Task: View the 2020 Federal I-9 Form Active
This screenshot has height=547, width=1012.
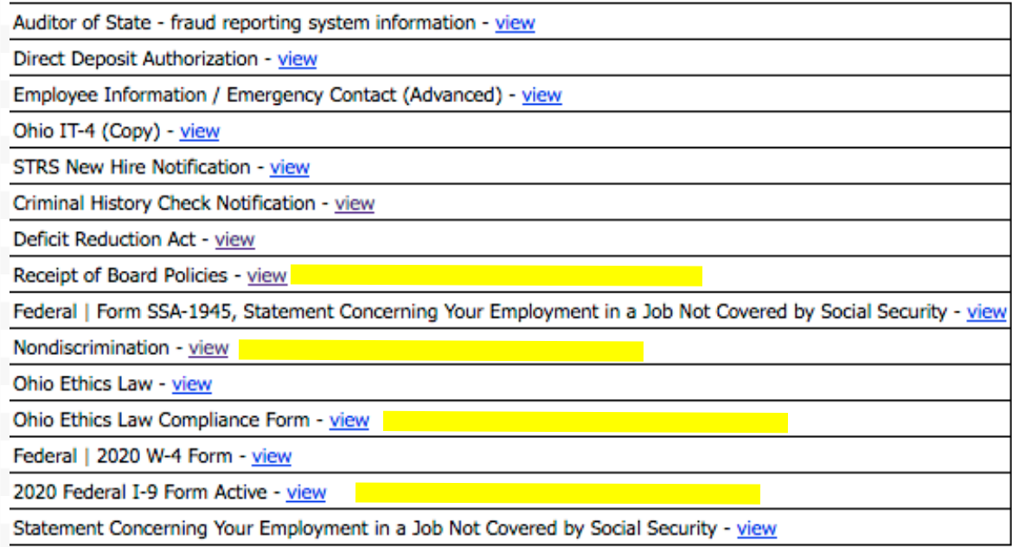Action: (x=306, y=492)
